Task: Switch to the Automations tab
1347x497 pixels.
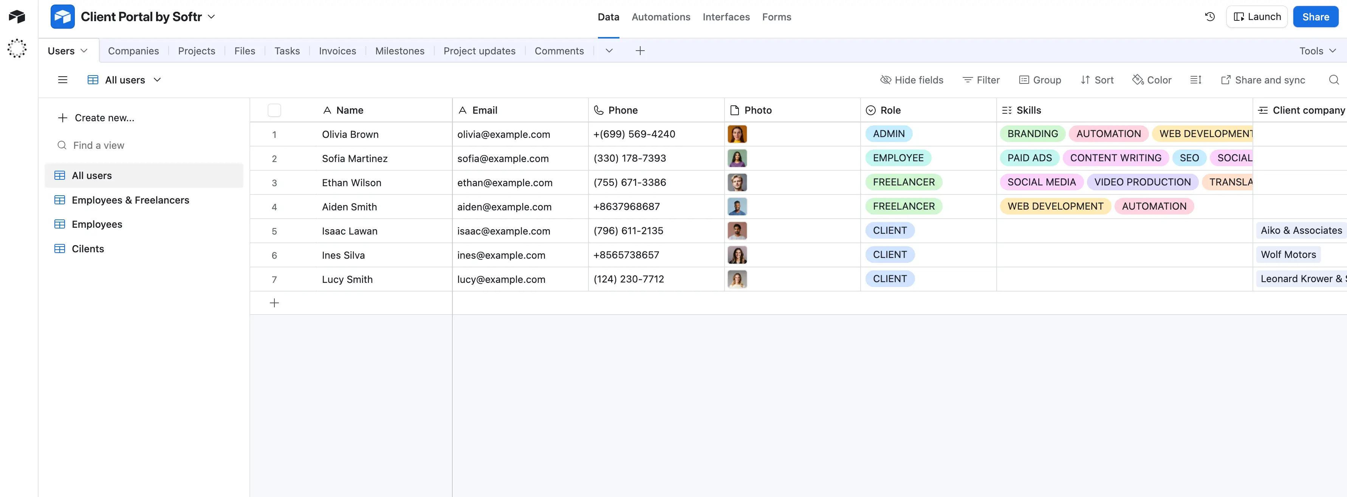Action: [660, 17]
